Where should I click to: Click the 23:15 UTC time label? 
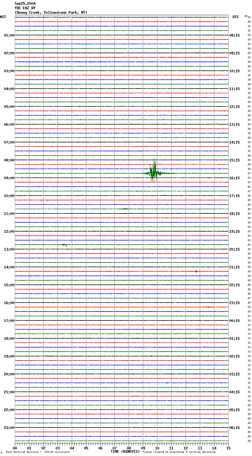click(235, 303)
